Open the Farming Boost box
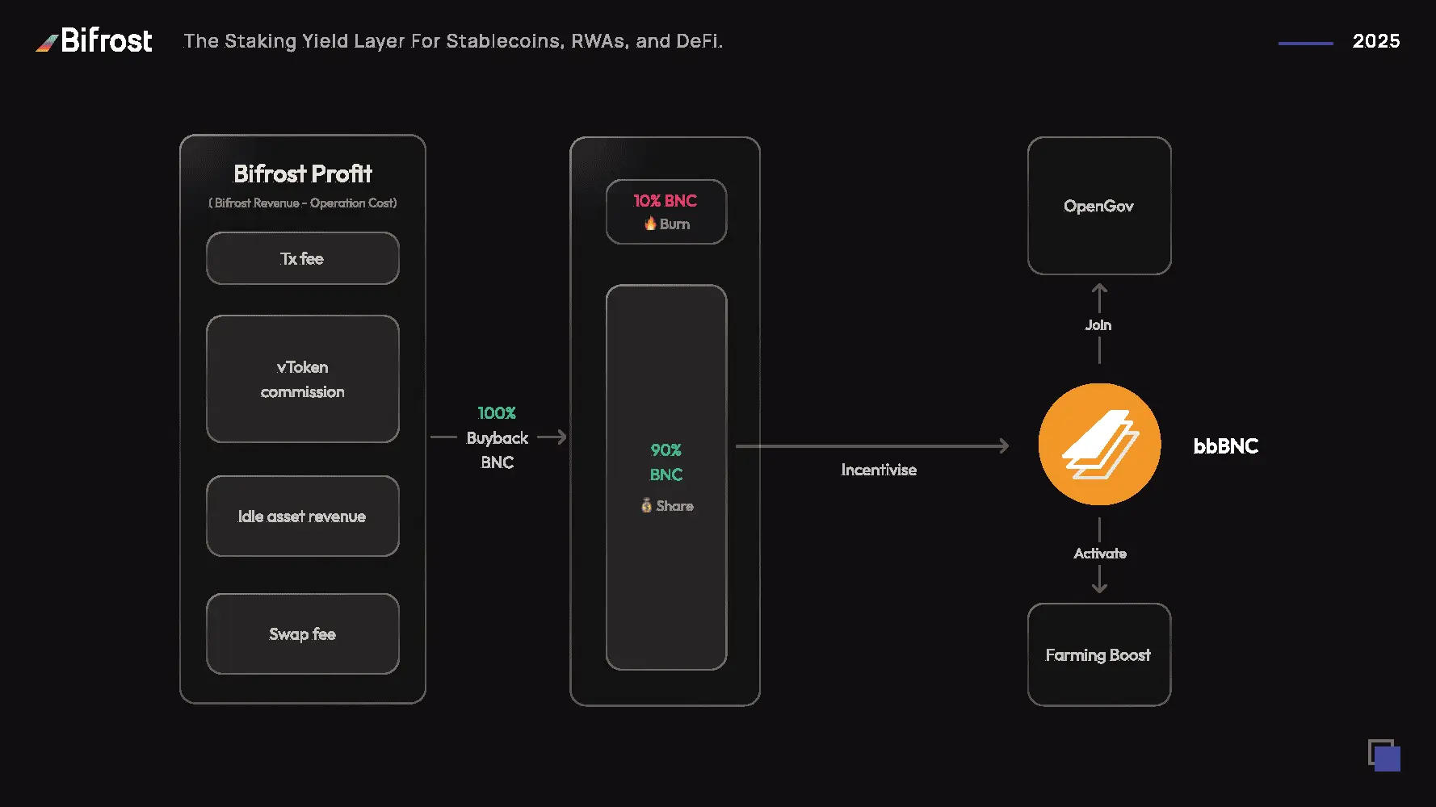The image size is (1436, 807). click(x=1099, y=654)
